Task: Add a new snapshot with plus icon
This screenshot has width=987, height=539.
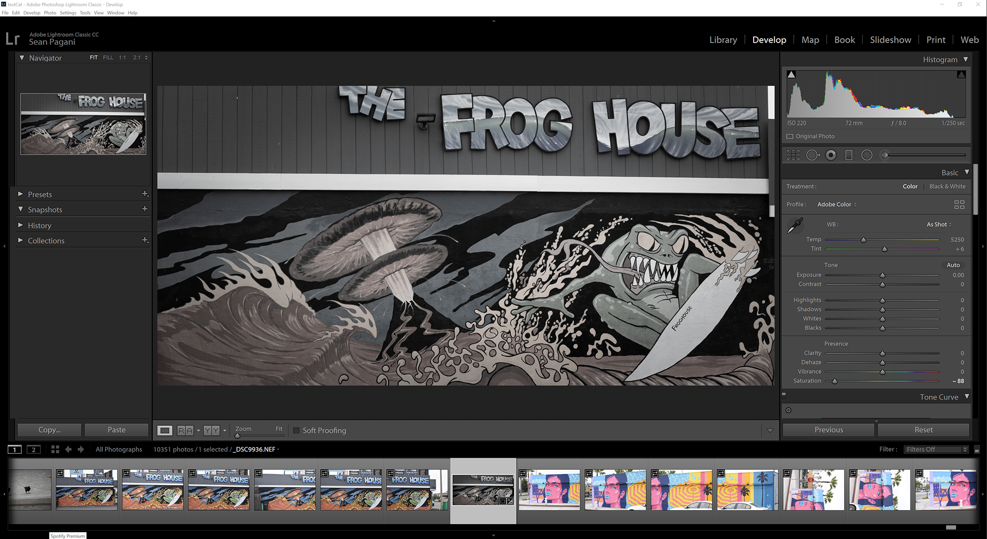Action: (145, 209)
